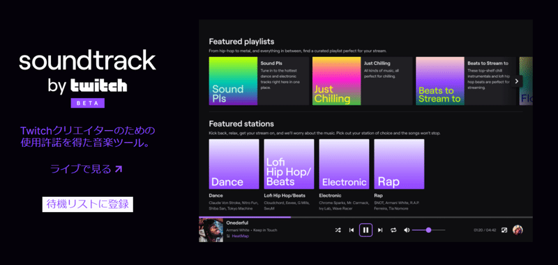
Task: Open the ライブで見る link
Action: tap(86, 169)
